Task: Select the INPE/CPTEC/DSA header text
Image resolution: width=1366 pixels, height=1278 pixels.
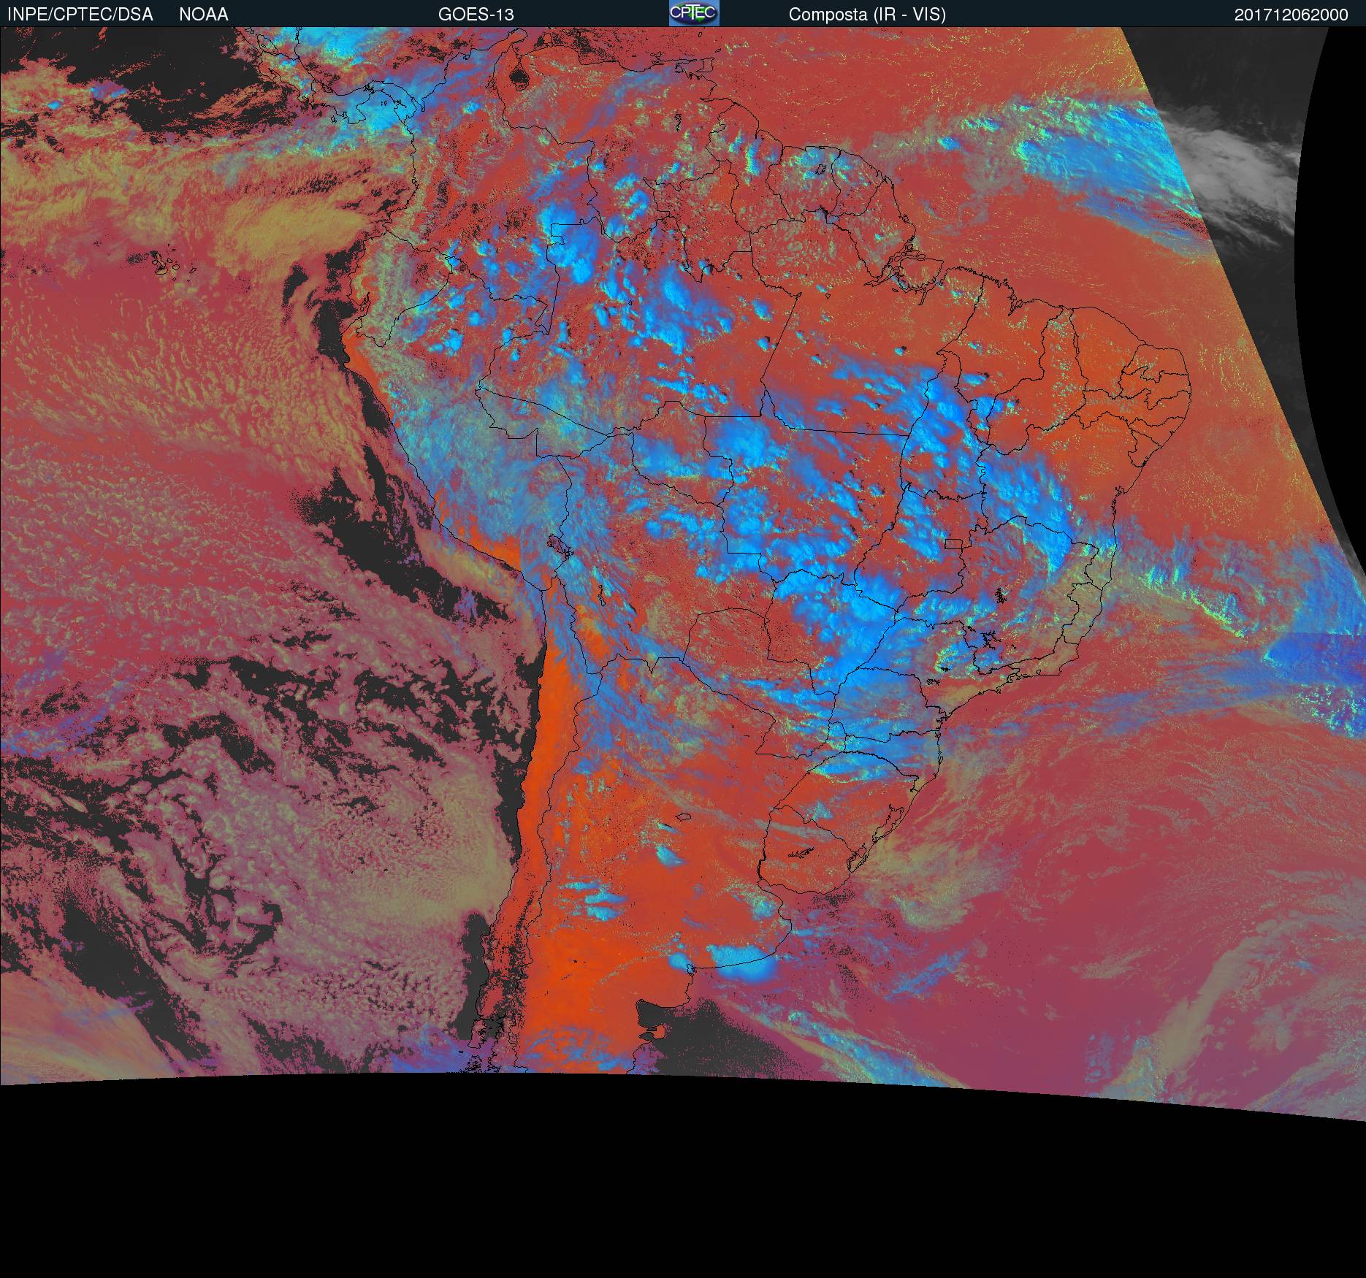Action: 80,15
